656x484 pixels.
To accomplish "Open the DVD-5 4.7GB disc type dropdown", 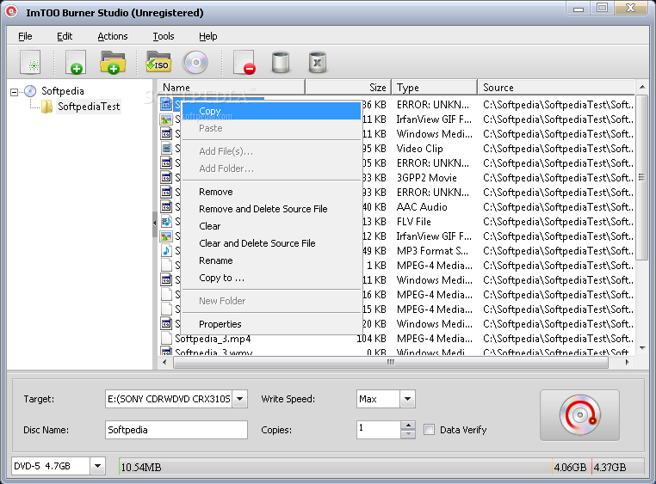I will coord(97,466).
